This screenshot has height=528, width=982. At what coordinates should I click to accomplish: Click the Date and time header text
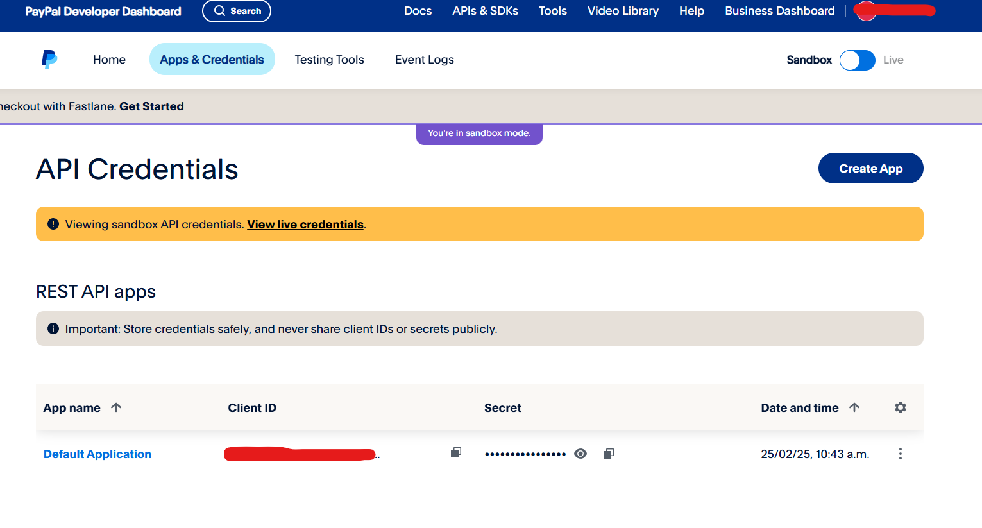click(x=800, y=408)
